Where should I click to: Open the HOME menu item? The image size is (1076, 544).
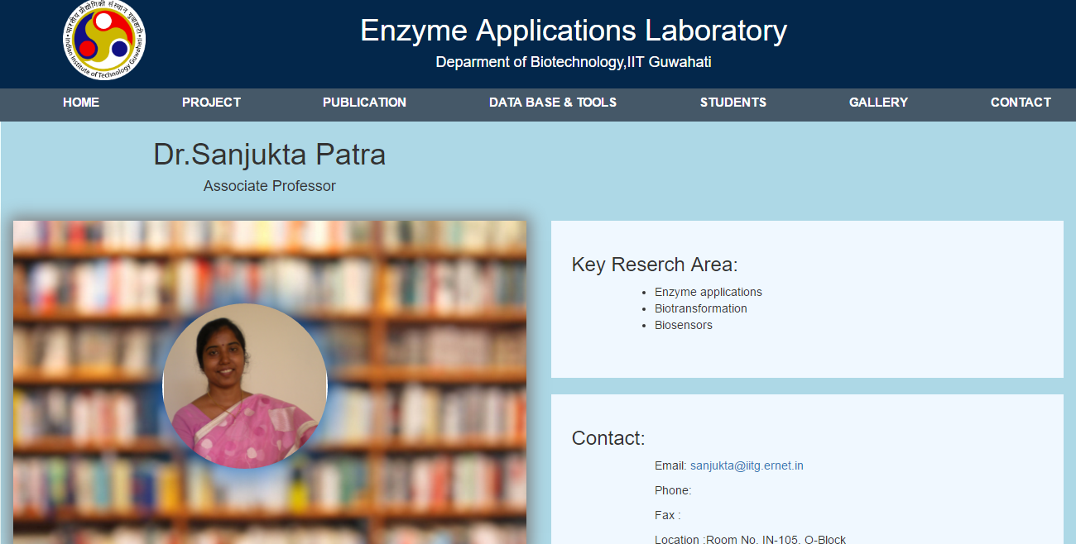81,103
